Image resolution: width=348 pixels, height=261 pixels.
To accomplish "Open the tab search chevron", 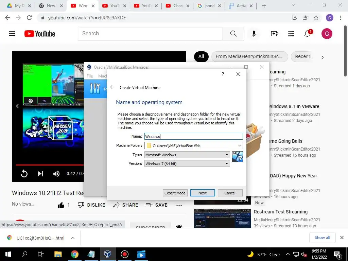I will (x=293, y=5).
